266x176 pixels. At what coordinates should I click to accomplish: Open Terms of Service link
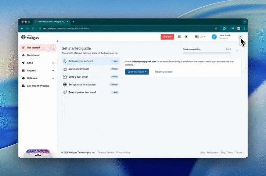[x=106, y=153]
